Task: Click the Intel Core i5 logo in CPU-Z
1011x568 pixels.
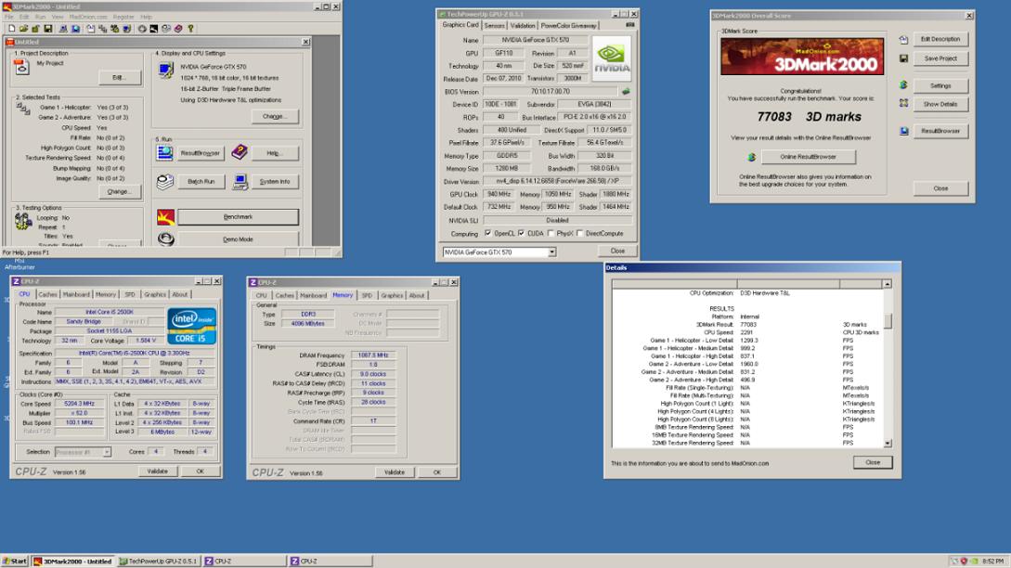Action: pyautogui.click(x=192, y=326)
